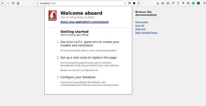Open the Firefox hamburger menu
The image size is (206, 106).
tap(204, 3)
